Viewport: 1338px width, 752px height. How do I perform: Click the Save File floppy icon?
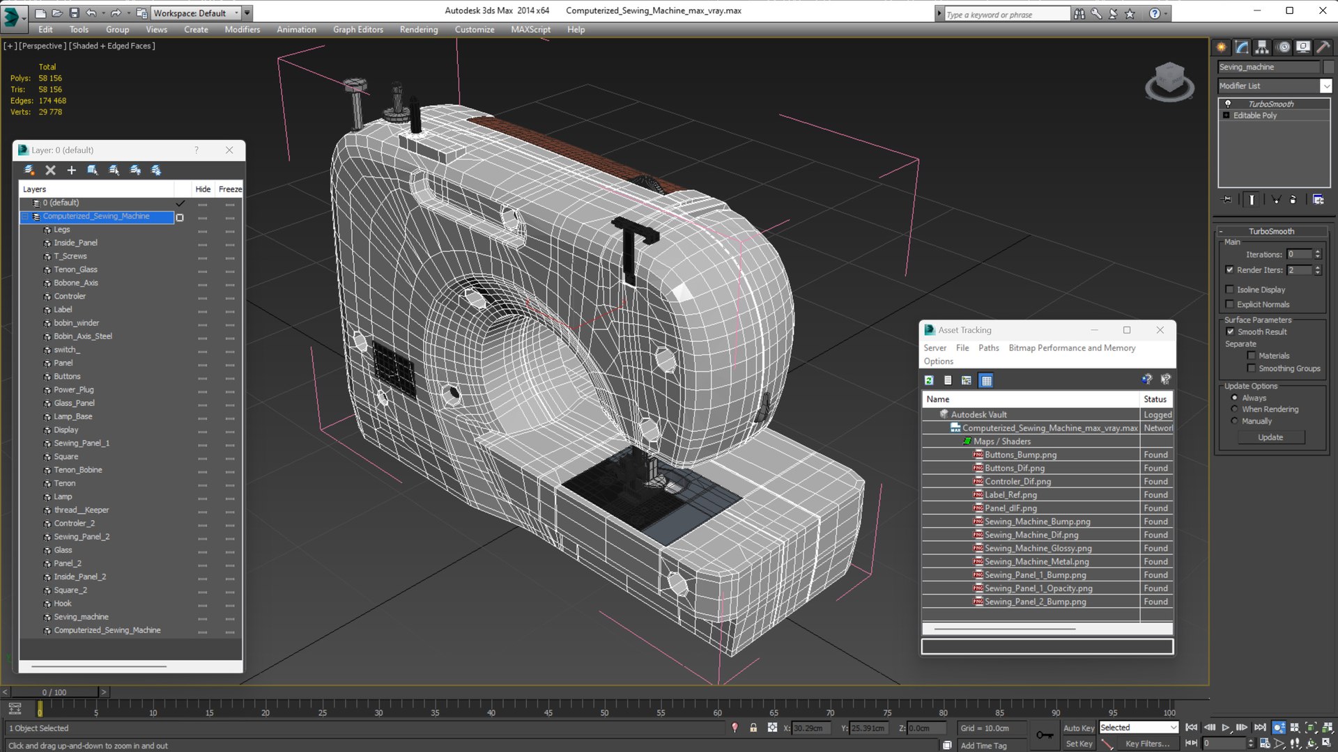point(74,13)
